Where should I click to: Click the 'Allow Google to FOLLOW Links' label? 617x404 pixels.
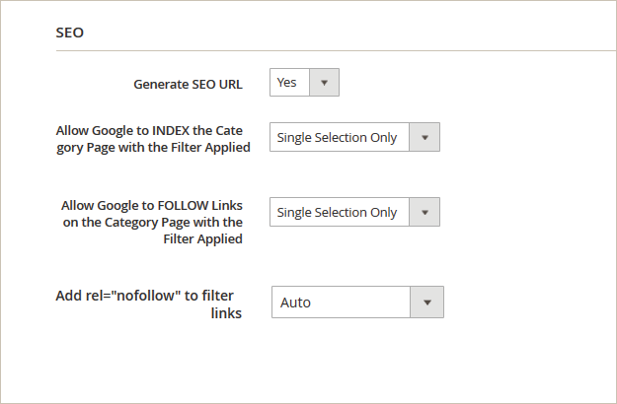tap(152, 222)
